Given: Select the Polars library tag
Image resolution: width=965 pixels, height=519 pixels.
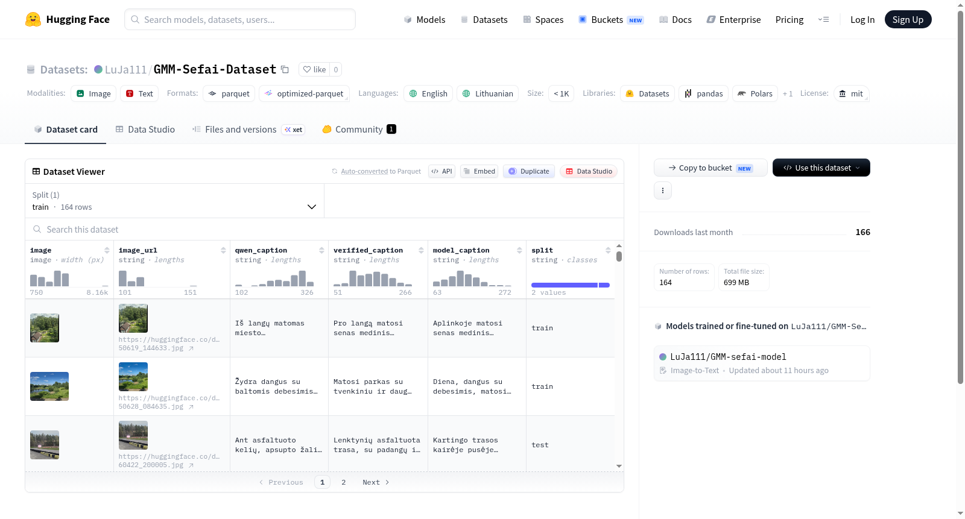Looking at the screenshot, I should click(x=755, y=93).
